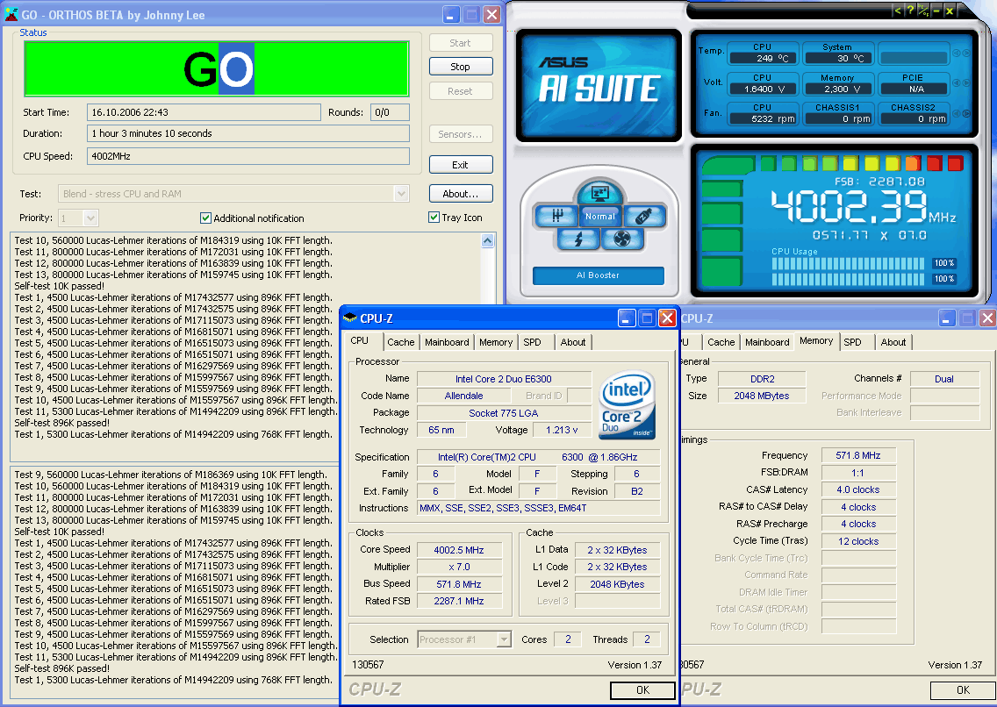Screen dimensions: 997x707
Task: Click the CAS# Latency 4.0 clocks value
Action: pos(858,489)
